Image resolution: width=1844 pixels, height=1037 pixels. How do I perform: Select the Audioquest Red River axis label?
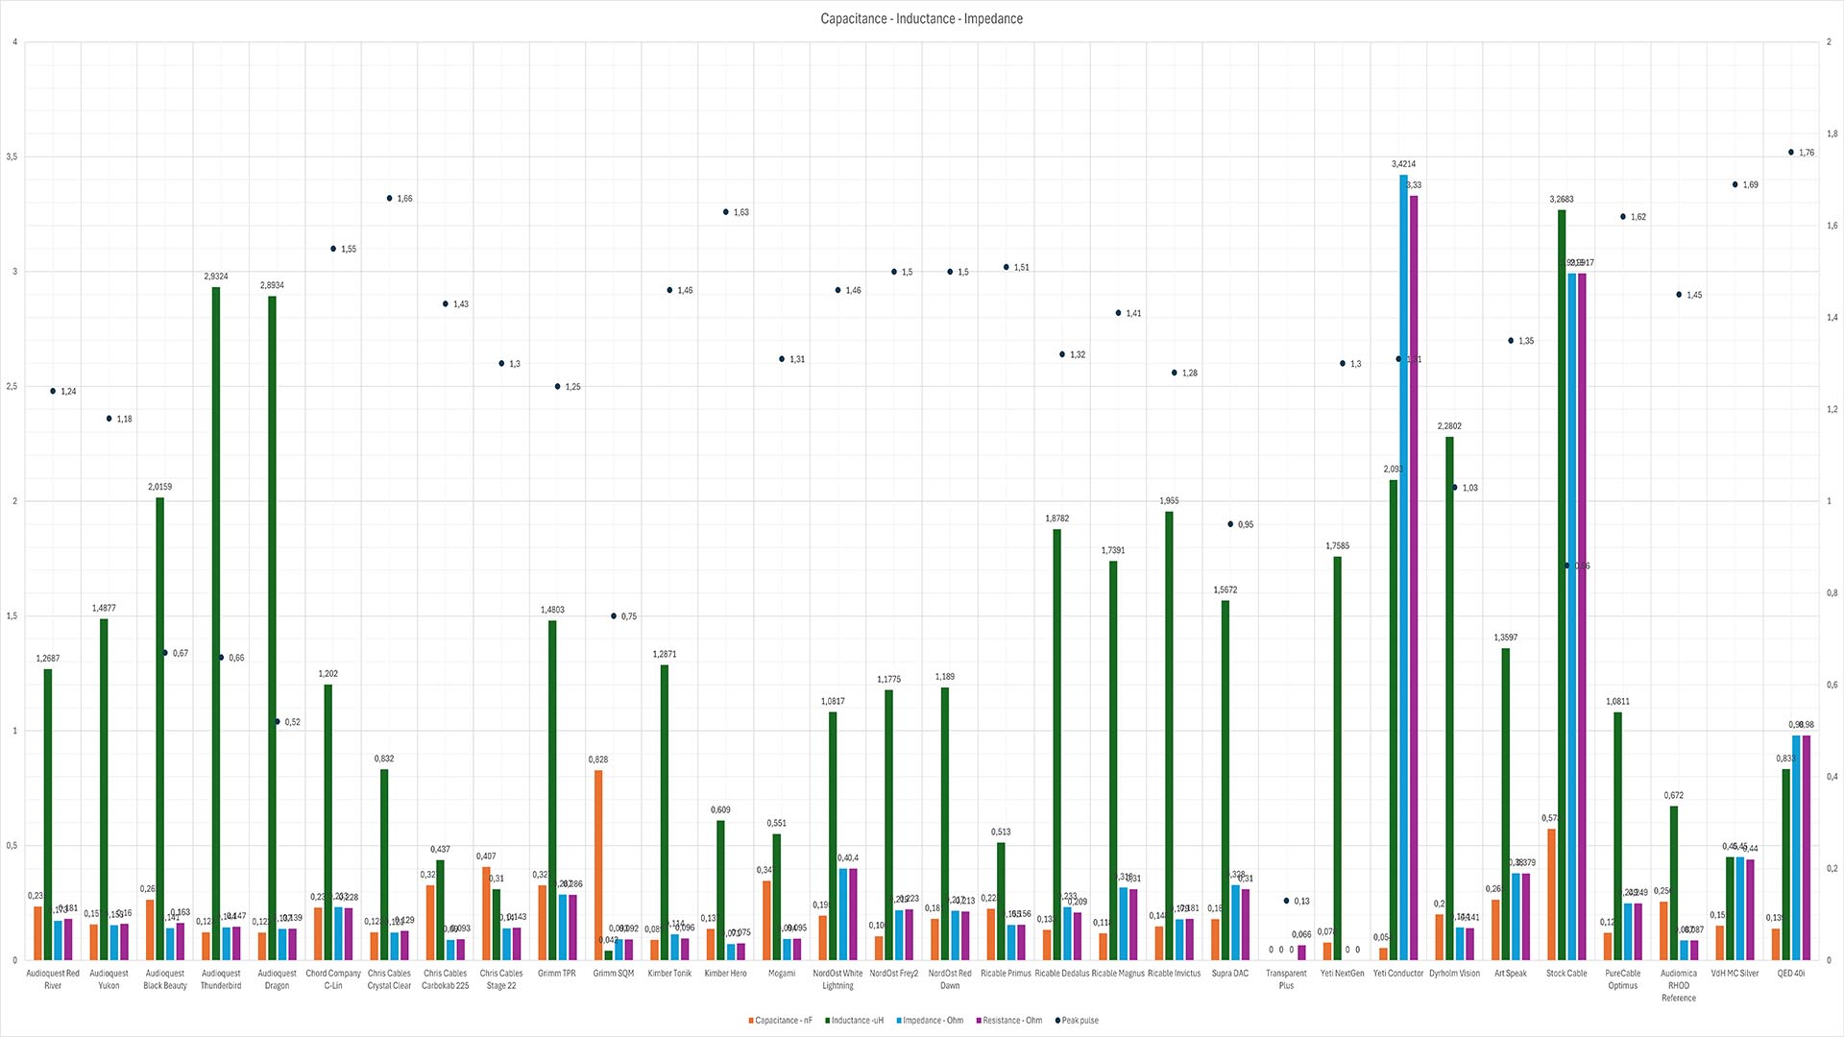[53, 979]
